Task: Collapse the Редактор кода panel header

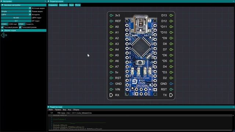Action: [x=48, y=107]
